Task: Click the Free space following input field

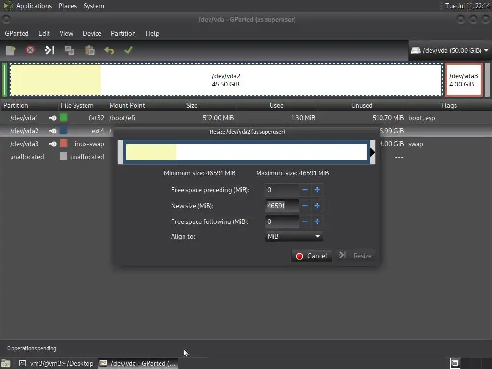Action: click(282, 221)
